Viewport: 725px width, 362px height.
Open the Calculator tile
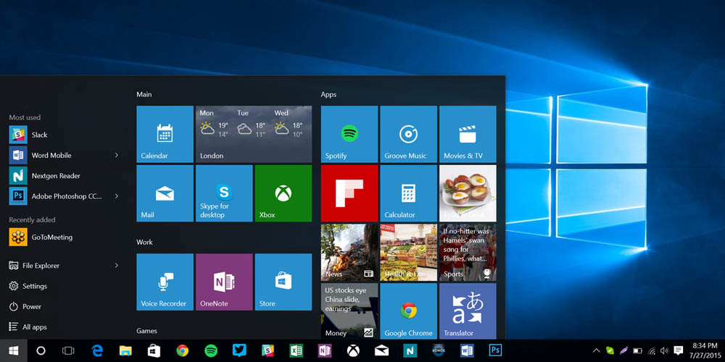point(408,193)
